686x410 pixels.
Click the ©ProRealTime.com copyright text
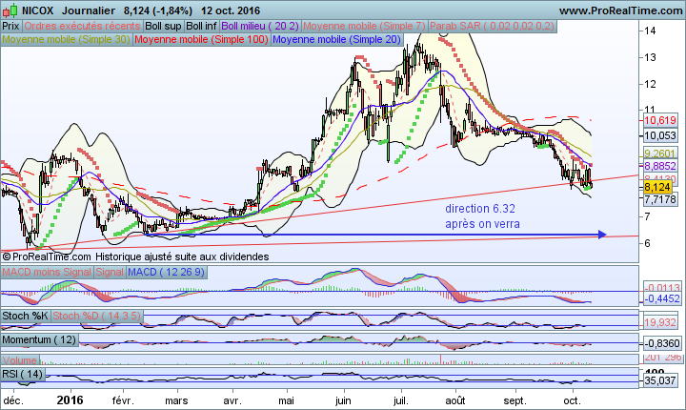47,256
